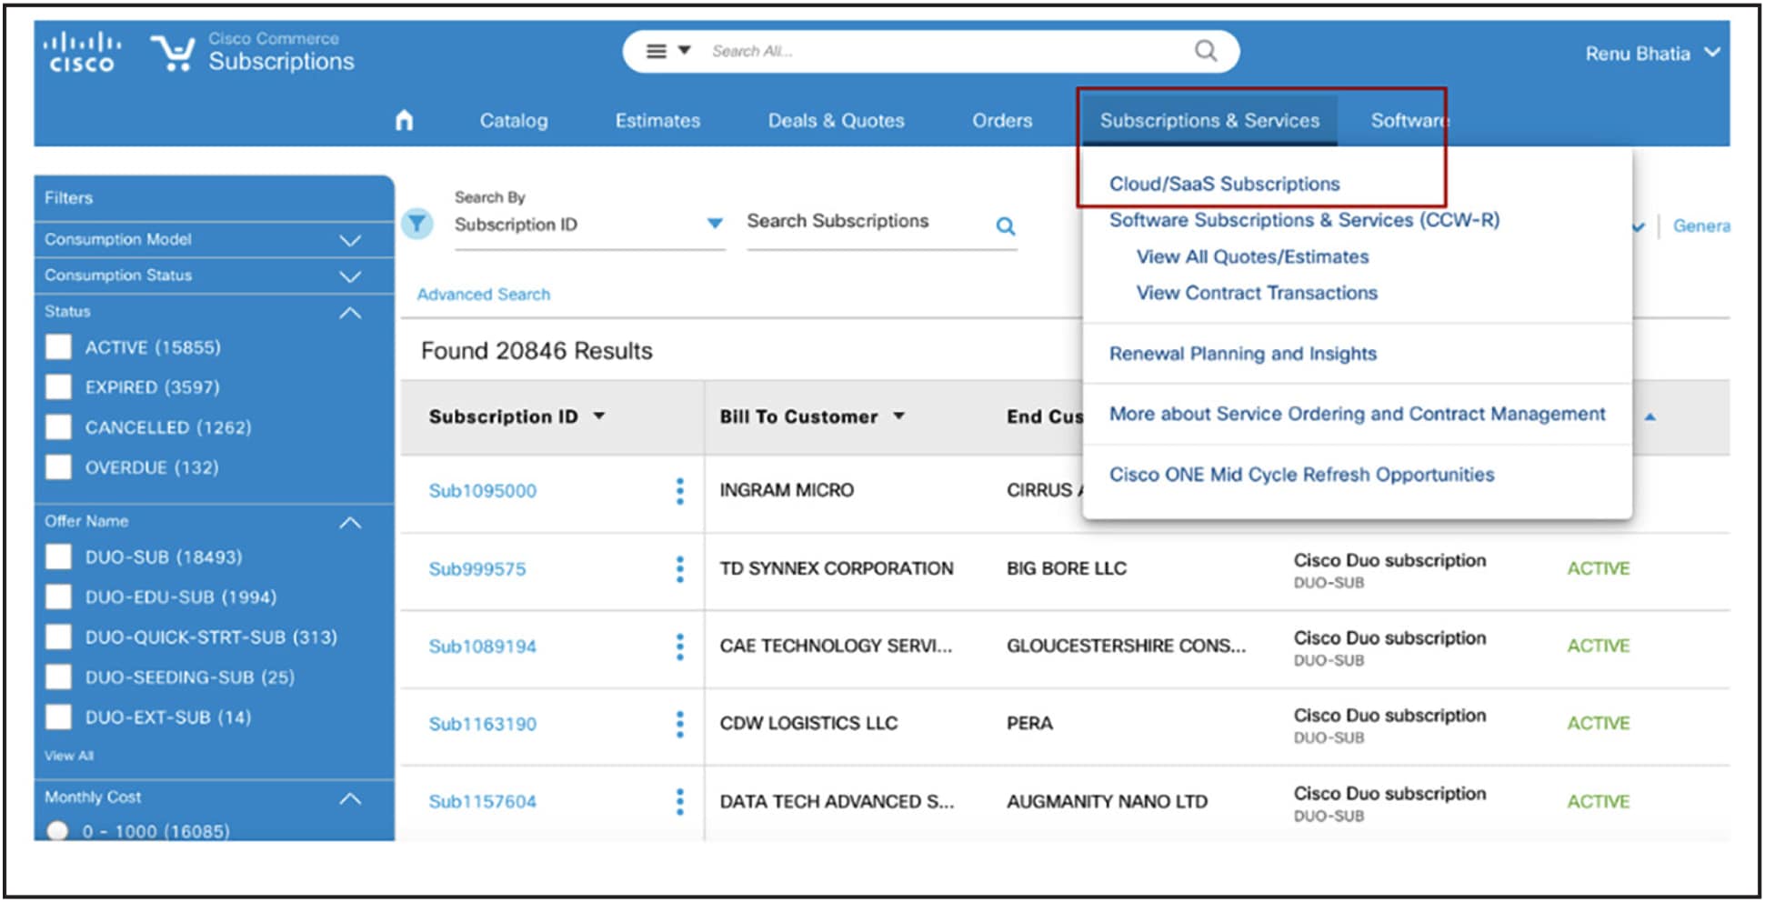This screenshot has height=902, width=1765.
Task: Open the Orders tab
Action: [x=1002, y=120]
